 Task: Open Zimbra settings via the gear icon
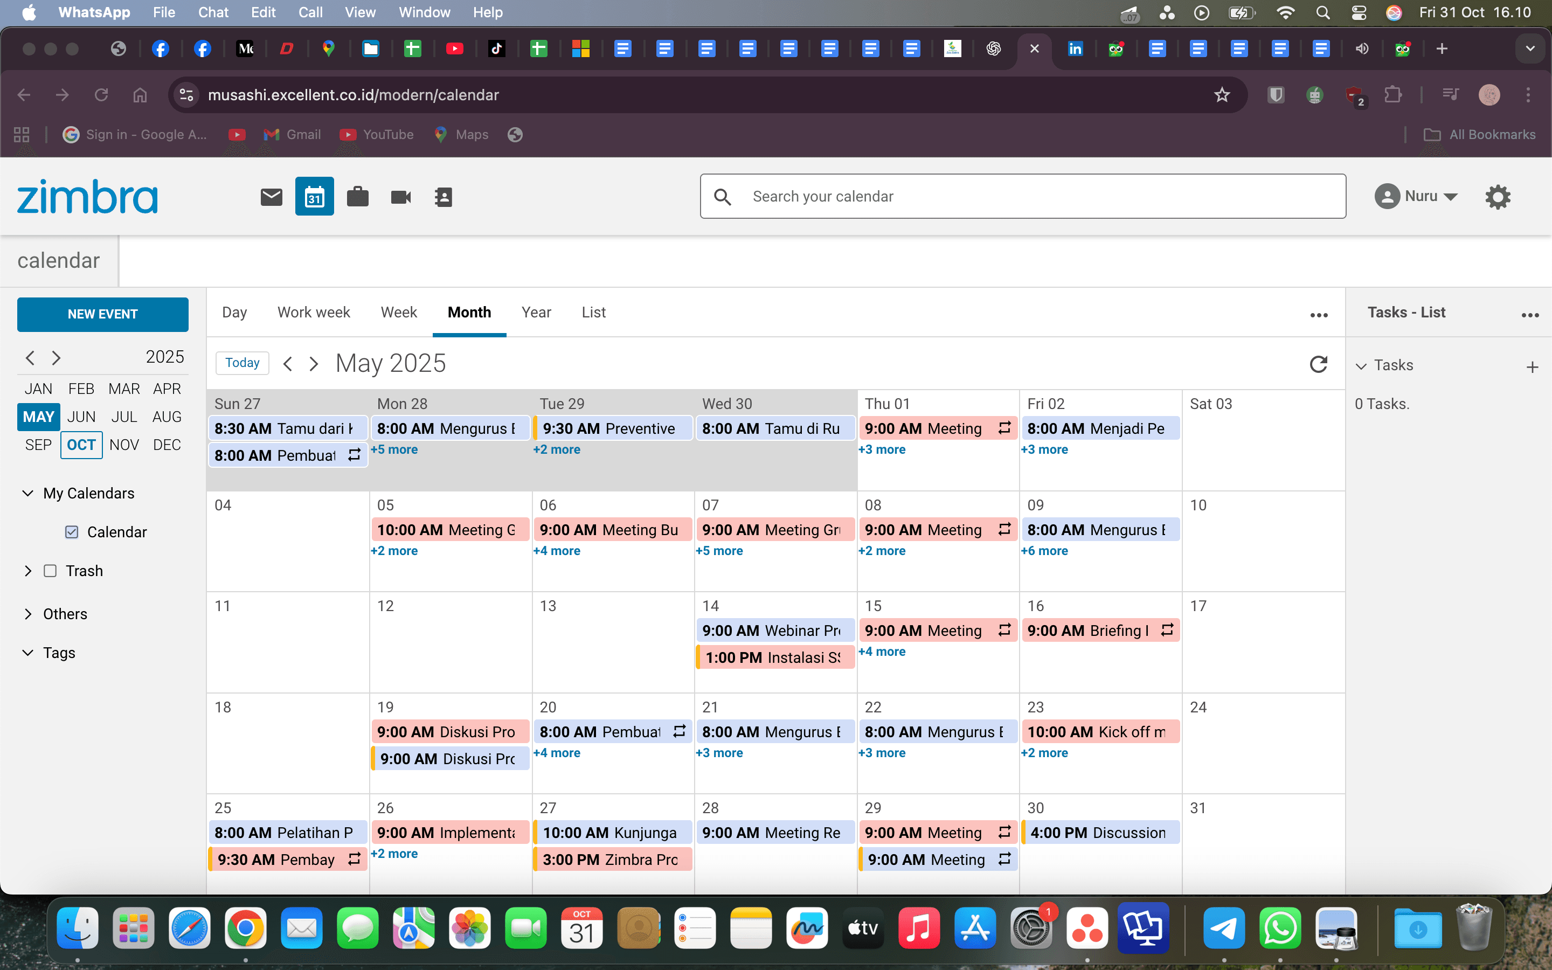(1499, 196)
